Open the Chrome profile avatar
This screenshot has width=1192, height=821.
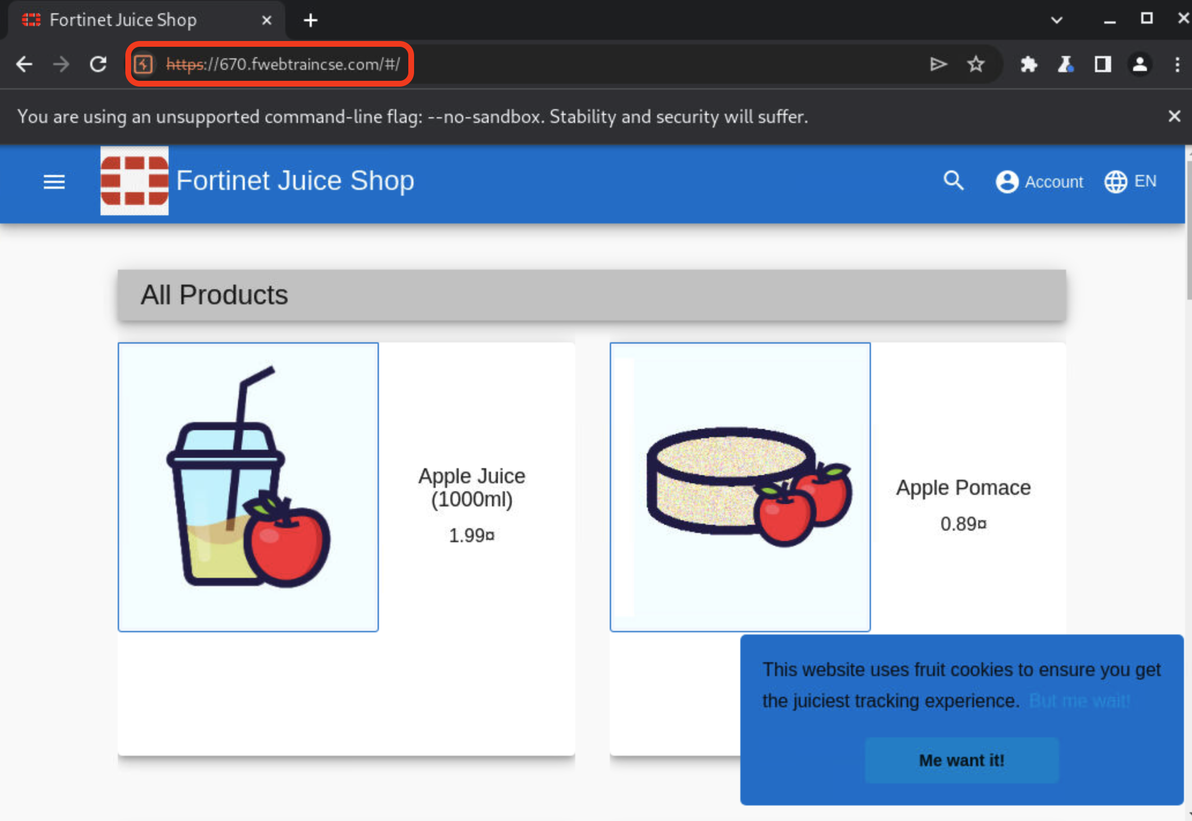pyautogui.click(x=1139, y=64)
